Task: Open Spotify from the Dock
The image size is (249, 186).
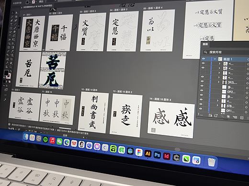Action: (x=45, y=139)
